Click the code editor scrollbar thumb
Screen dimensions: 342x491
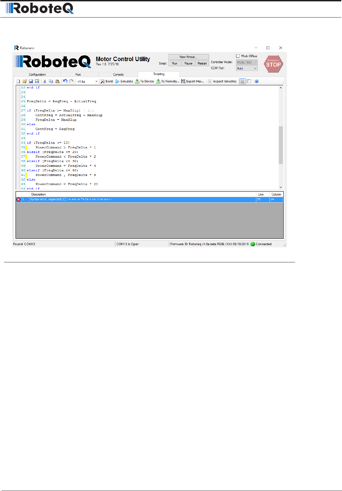[281, 145]
